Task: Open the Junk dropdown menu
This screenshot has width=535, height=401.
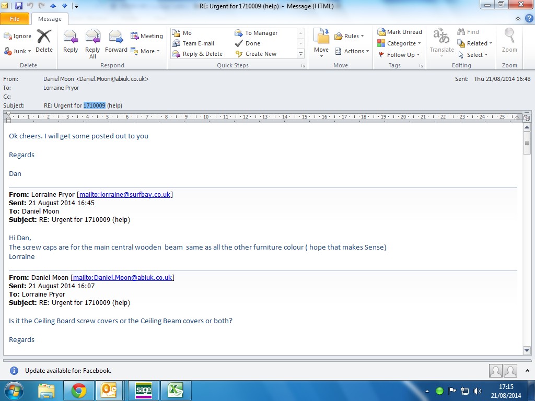Action: click(18, 51)
